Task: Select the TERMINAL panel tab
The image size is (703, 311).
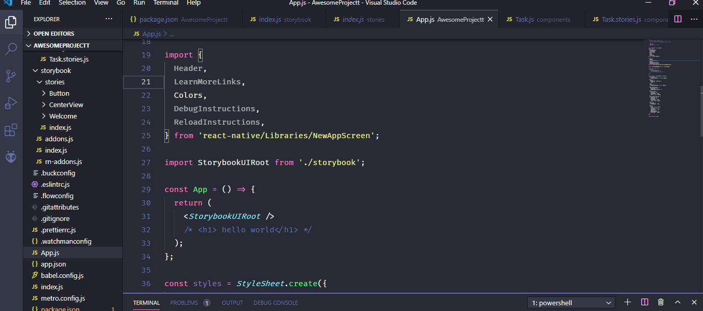Action: click(x=146, y=303)
